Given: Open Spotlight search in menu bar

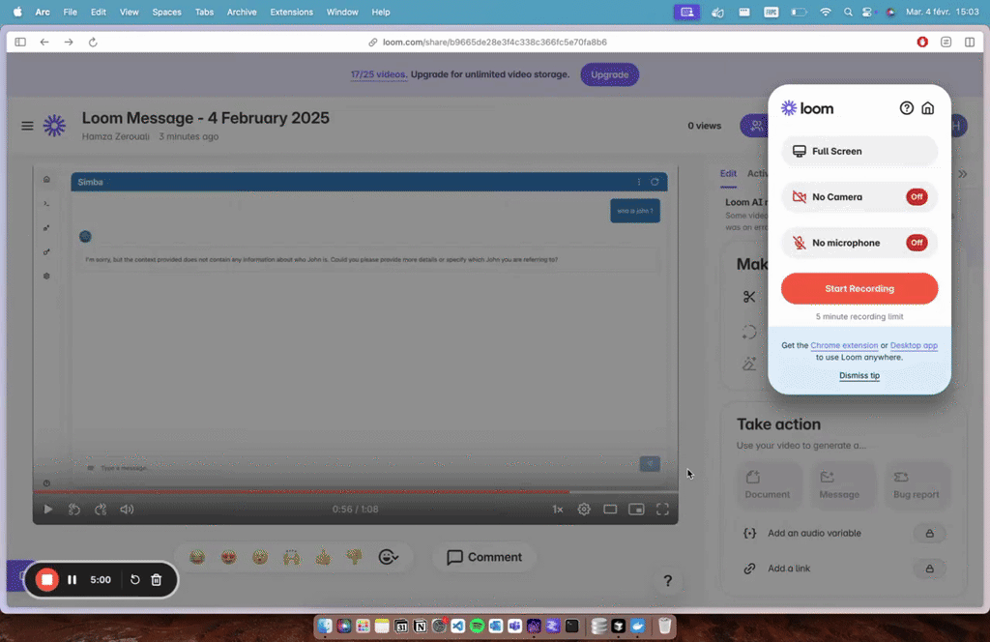Looking at the screenshot, I should click(847, 12).
